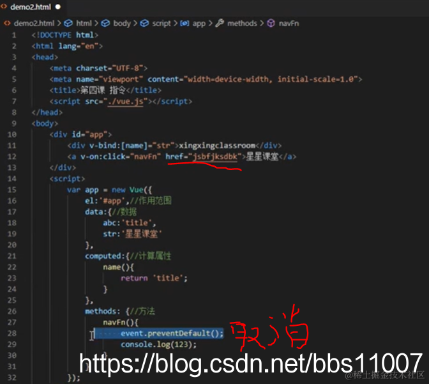Click the str:'星星课堂' property

coord(132,234)
